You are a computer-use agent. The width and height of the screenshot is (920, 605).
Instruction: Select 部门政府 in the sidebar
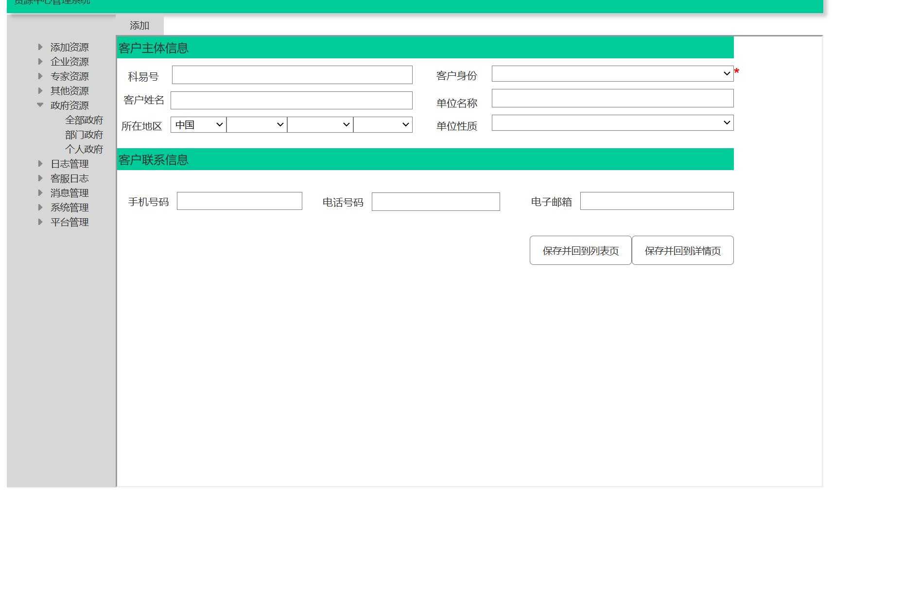pyautogui.click(x=85, y=134)
